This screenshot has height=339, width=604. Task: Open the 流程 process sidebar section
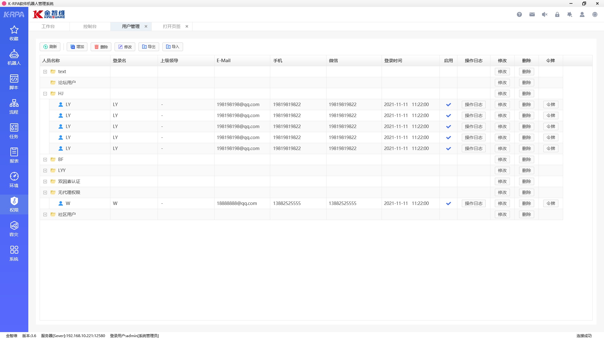coord(14,107)
